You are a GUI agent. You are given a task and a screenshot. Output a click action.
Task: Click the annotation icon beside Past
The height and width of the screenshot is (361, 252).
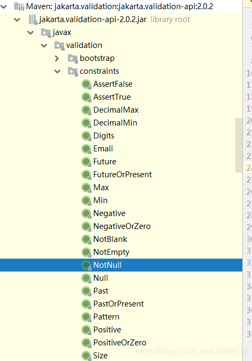86,291
